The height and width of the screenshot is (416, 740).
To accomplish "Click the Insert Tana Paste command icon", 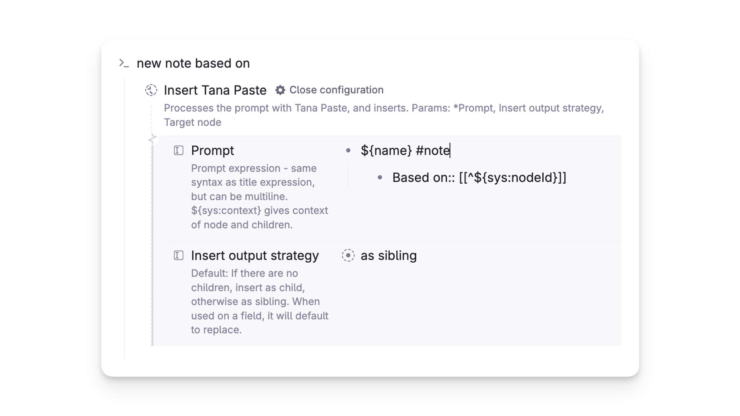I will tap(151, 90).
